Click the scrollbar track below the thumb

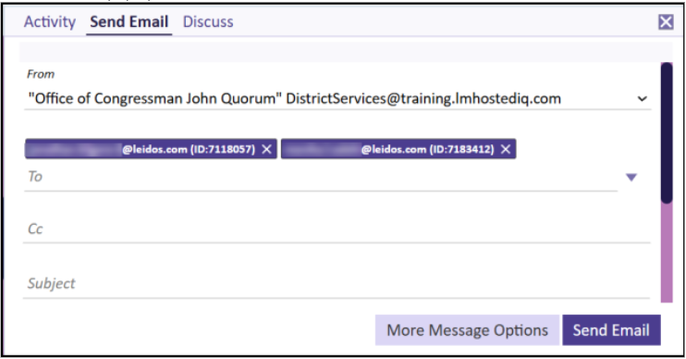pyautogui.click(x=667, y=253)
